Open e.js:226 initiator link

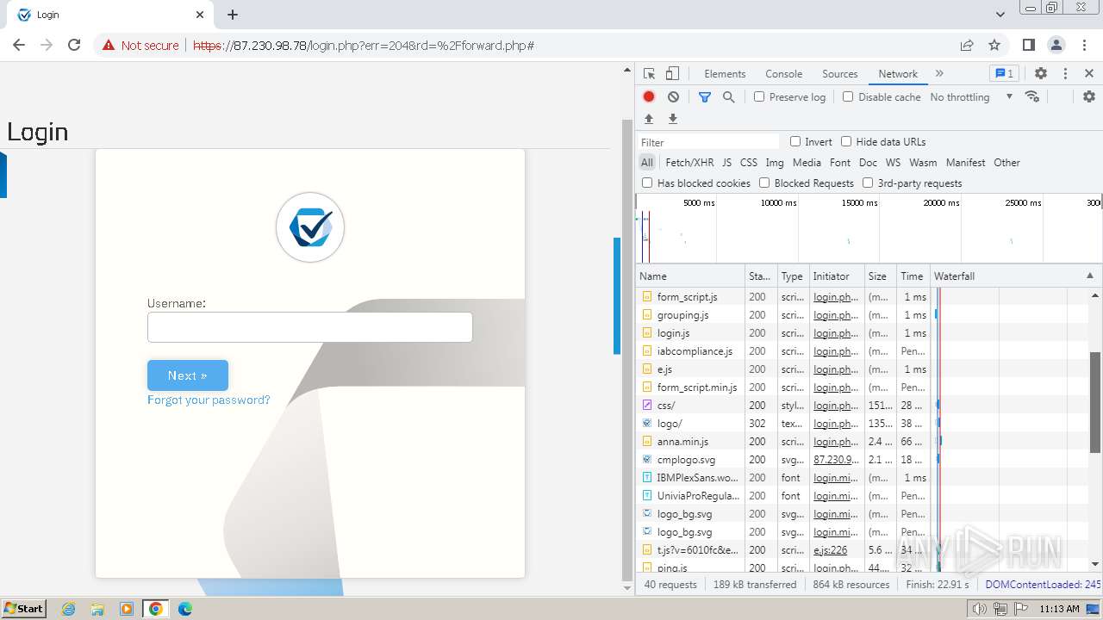click(831, 549)
